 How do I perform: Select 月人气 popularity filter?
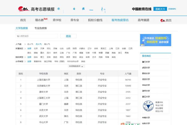(x=39, y=44)
